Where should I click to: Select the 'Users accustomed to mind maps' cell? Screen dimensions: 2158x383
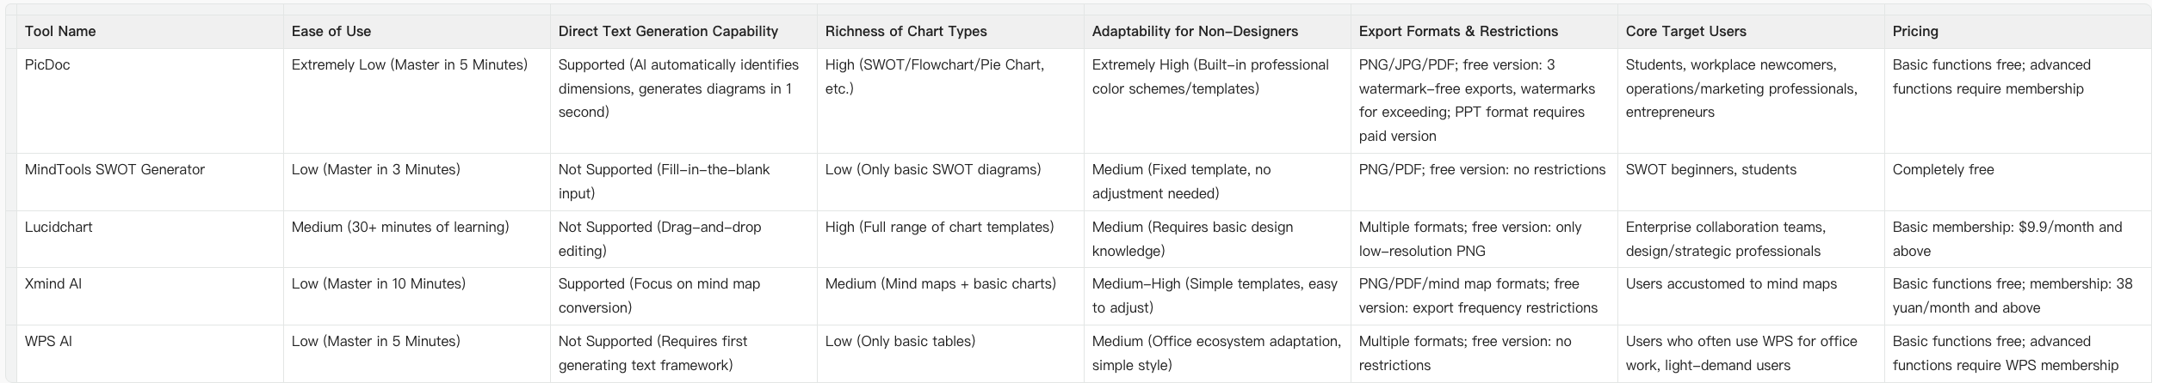(x=1731, y=284)
